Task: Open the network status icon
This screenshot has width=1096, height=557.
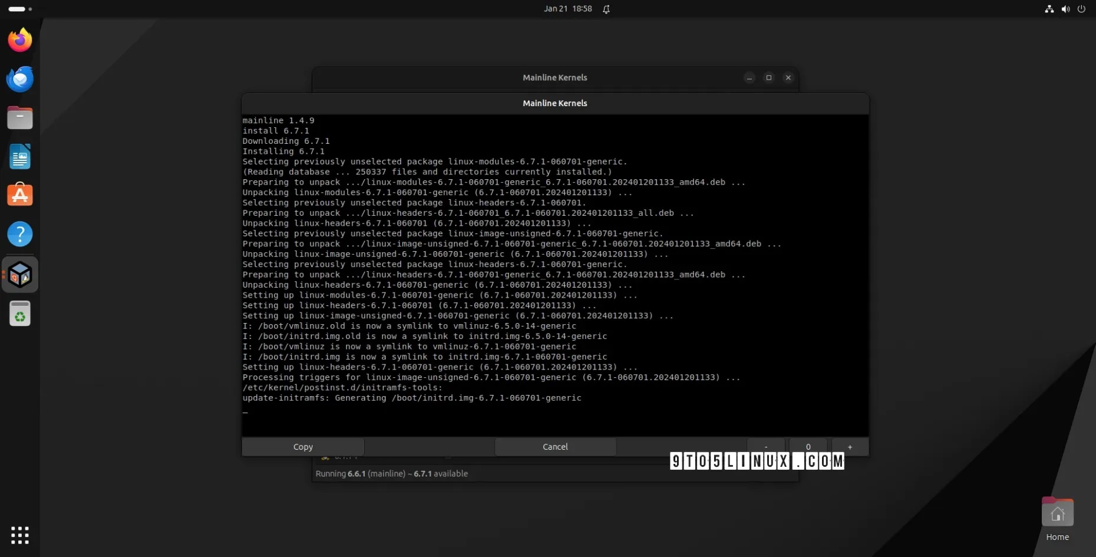Action: coord(1049,9)
